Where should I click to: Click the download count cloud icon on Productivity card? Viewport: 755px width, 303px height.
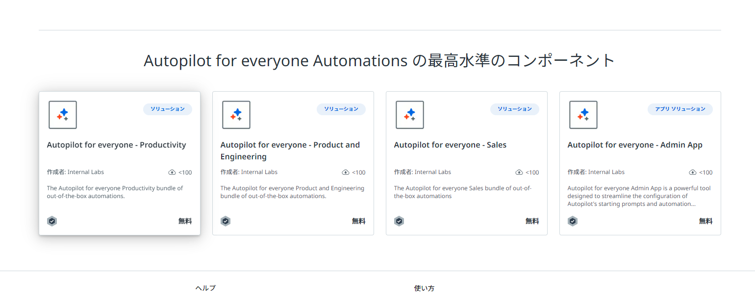(x=172, y=172)
